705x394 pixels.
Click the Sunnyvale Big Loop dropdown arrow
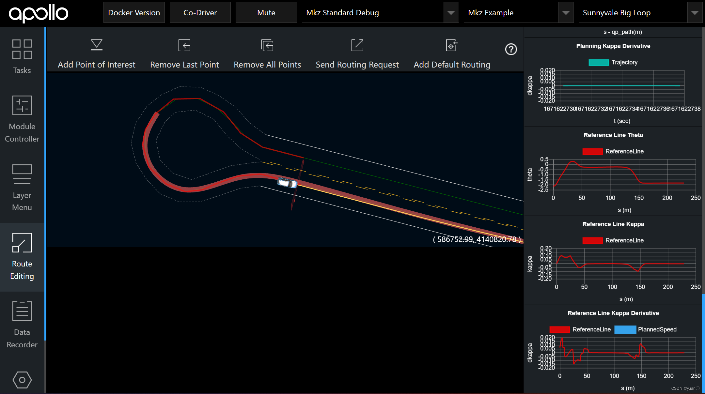[x=695, y=13]
